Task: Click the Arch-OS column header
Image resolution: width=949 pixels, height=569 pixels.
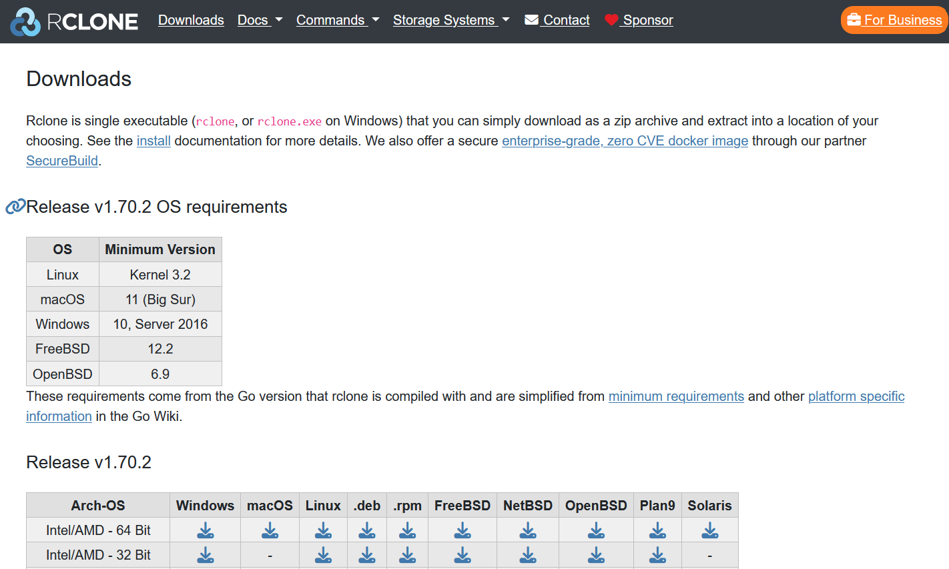Action: click(98, 506)
